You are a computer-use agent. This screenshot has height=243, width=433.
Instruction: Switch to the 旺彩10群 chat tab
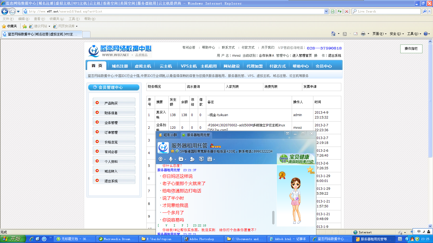pos(168,135)
